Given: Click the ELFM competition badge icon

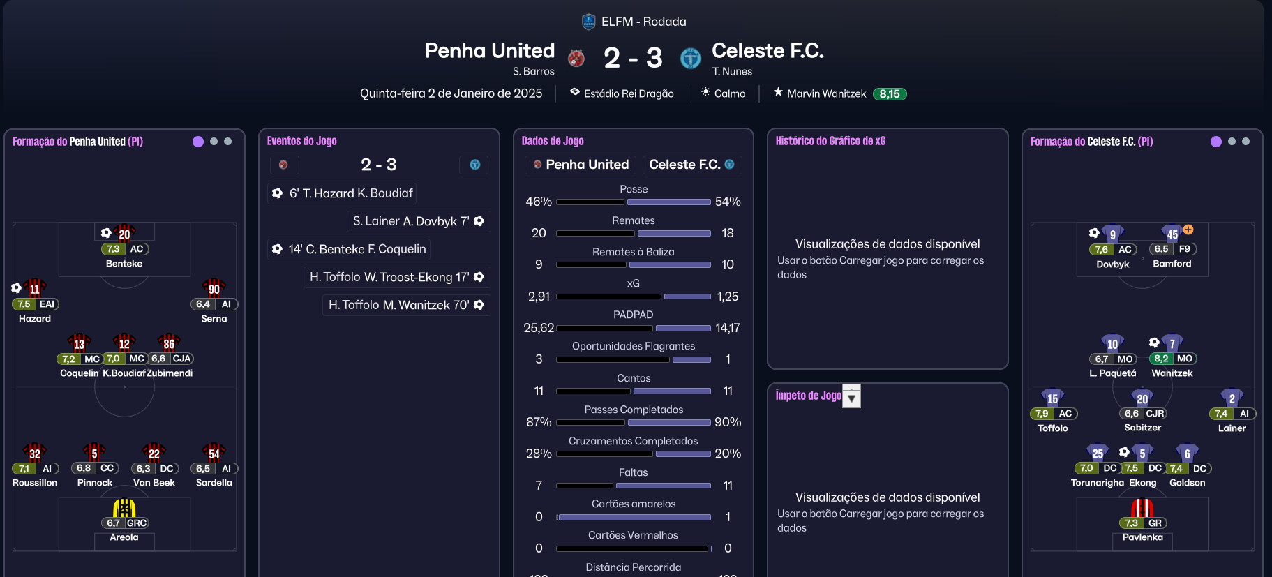Looking at the screenshot, I should point(588,22).
